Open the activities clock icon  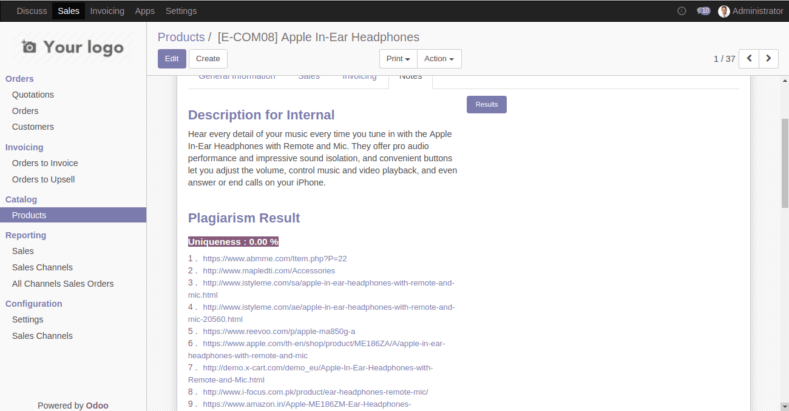click(682, 11)
